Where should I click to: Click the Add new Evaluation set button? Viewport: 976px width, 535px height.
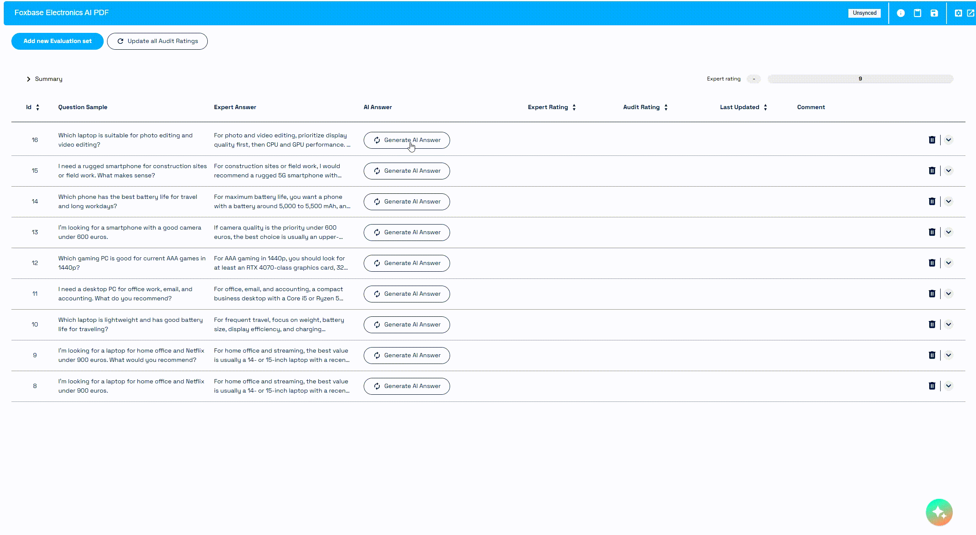(x=57, y=41)
